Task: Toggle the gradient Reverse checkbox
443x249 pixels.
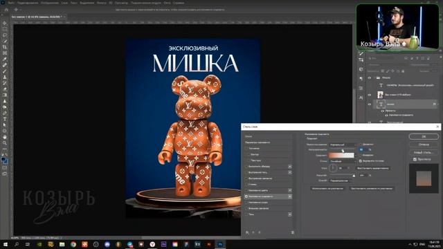Action: [361, 155]
